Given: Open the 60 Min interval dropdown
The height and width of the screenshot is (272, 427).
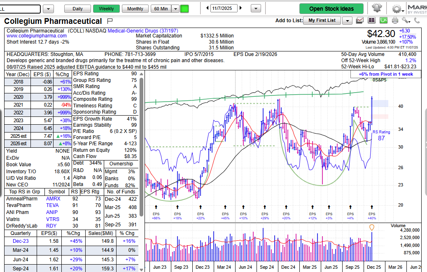Looking at the screenshot, I should (x=175, y=9).
